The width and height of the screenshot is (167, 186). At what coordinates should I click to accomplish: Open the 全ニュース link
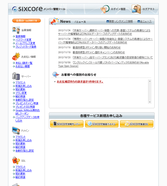(x=146, y=21)
